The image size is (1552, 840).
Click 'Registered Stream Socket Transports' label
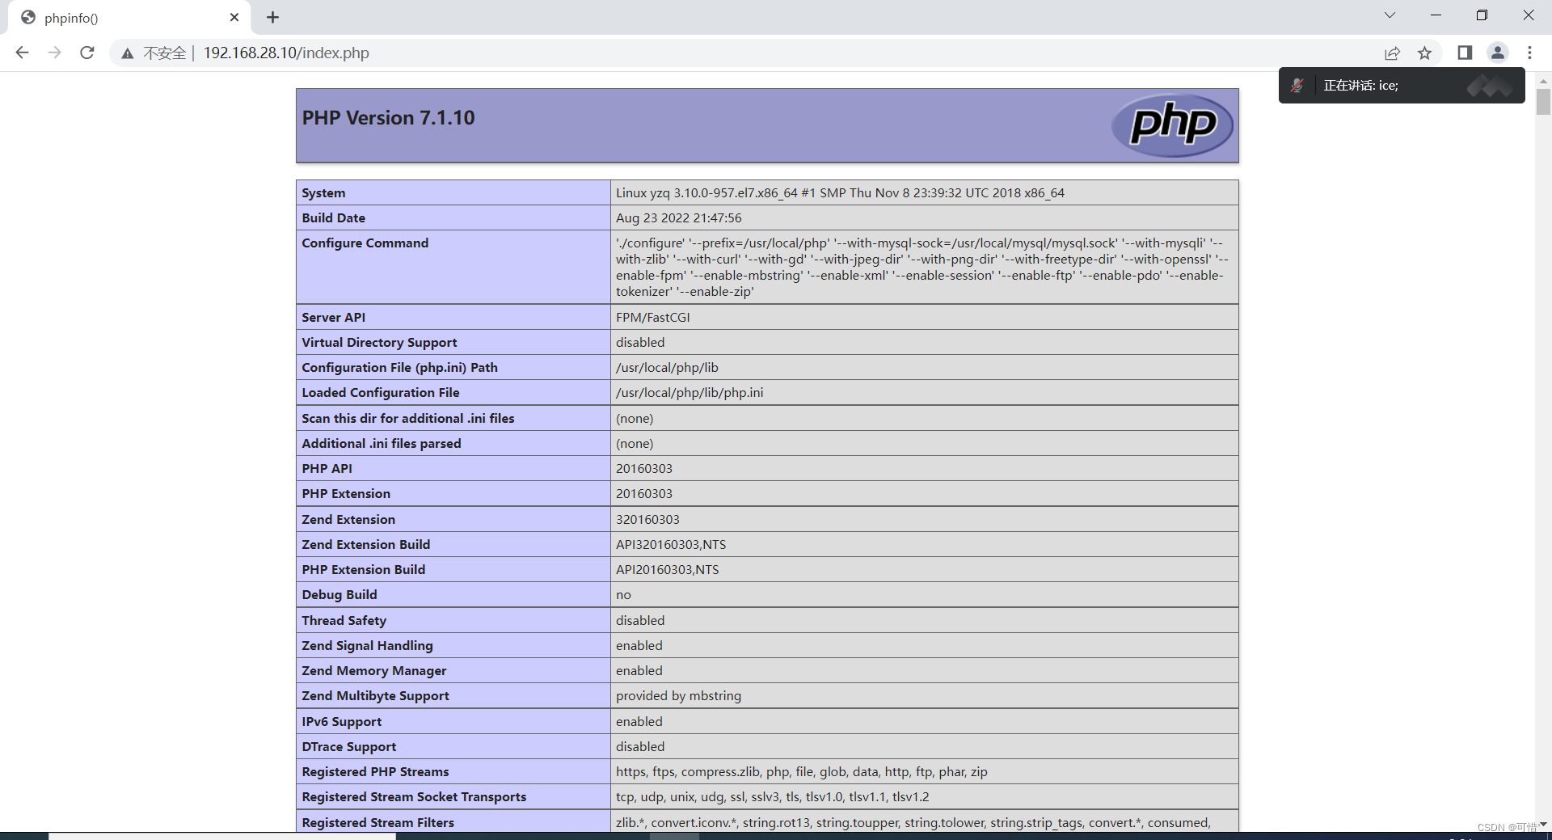(x=413, y=797)
